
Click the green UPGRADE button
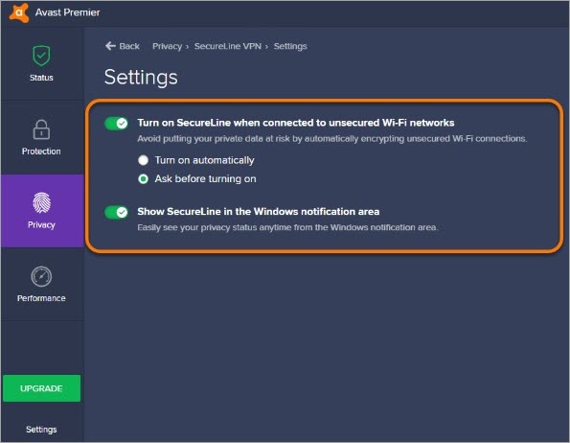(41, 388)
